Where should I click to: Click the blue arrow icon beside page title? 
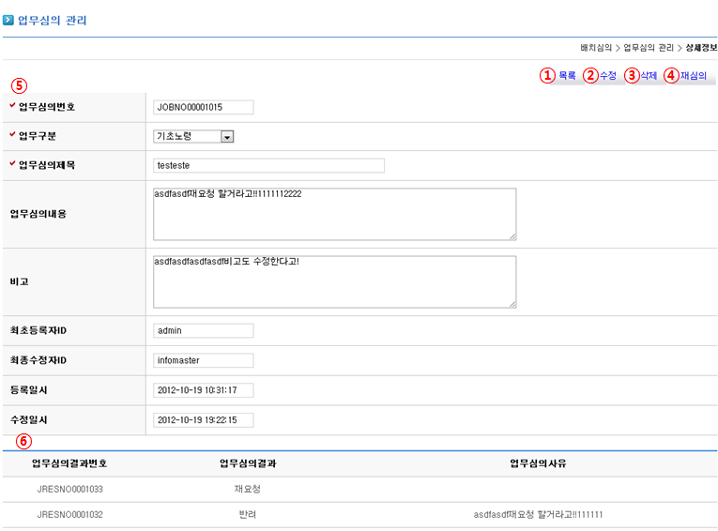pyautogui.click(x=8, y=19)
